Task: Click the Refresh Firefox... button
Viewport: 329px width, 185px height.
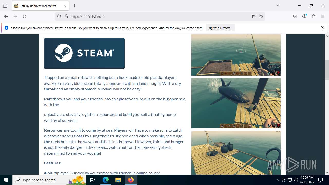Action: click(220, 28)
